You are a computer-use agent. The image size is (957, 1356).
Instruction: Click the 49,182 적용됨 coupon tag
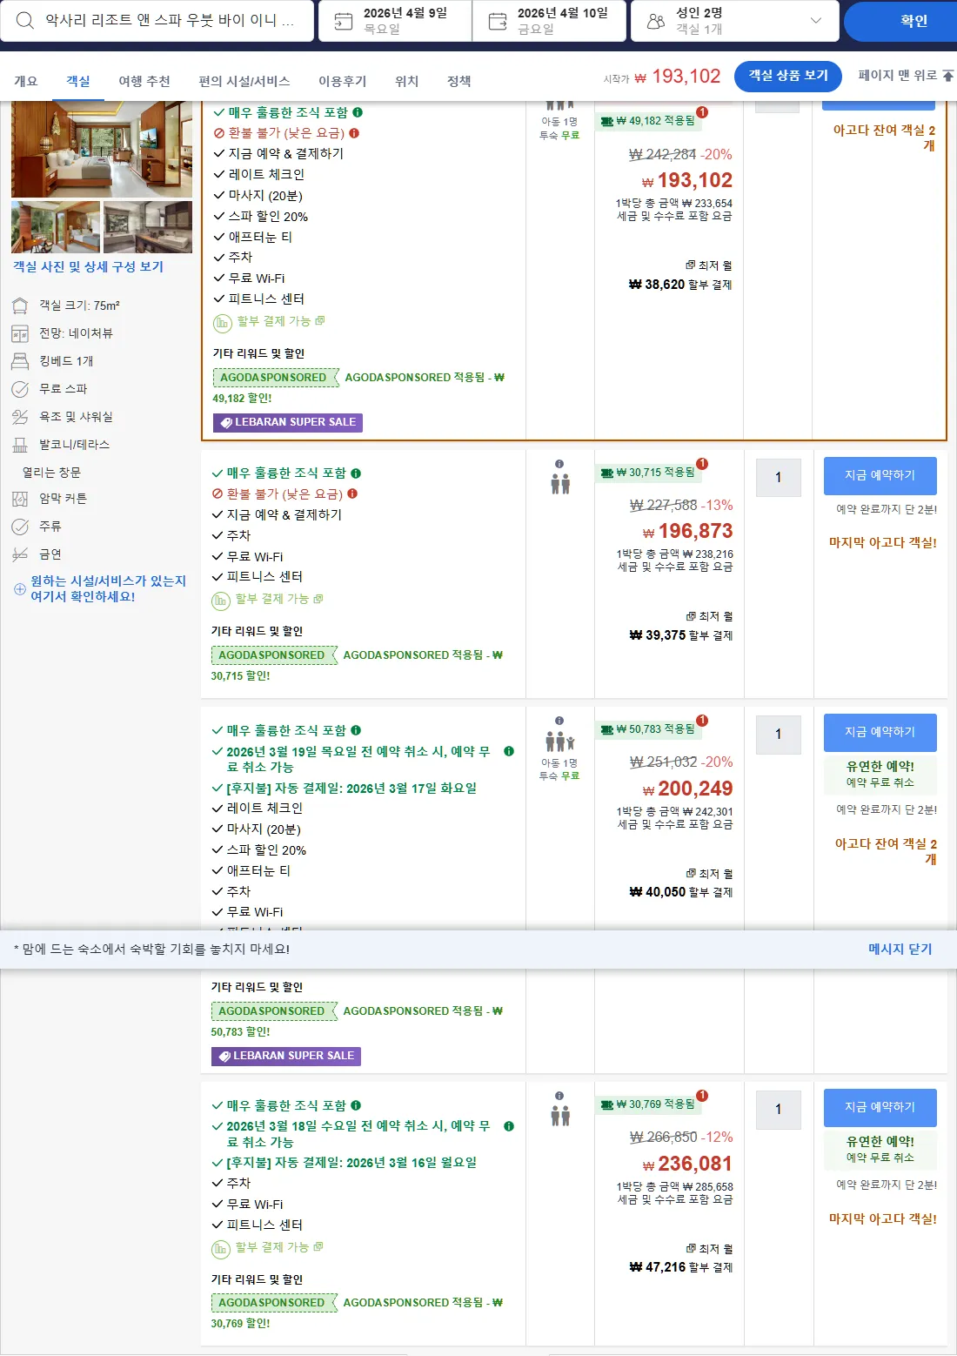(648, 121)
